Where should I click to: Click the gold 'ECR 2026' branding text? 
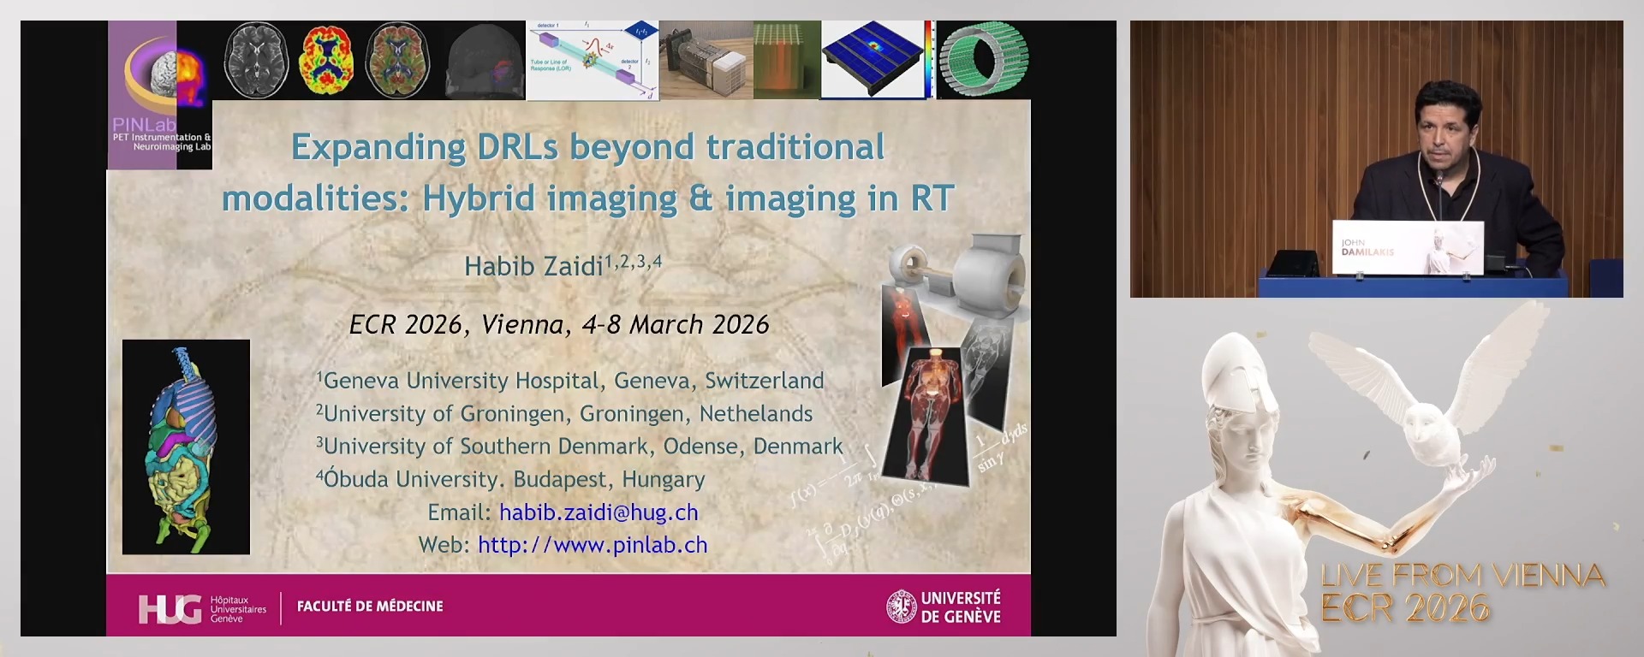point(1405,608)
